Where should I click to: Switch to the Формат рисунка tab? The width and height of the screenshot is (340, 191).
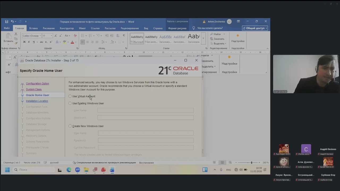click(x=177, y=28)
